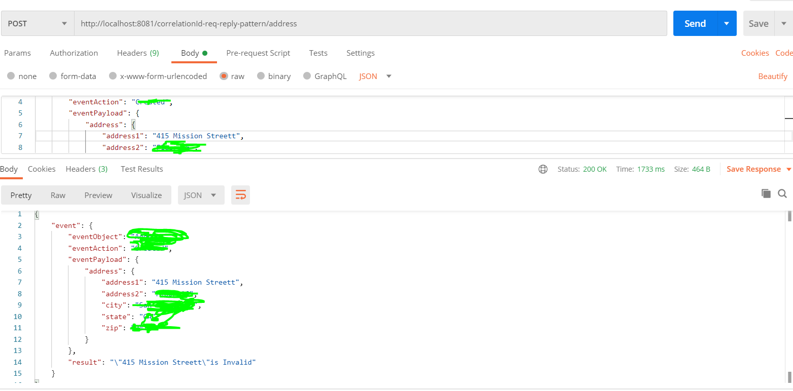Search within the response body
The width and height of the screenshot is (793, 391).
(x=782, y=193)
